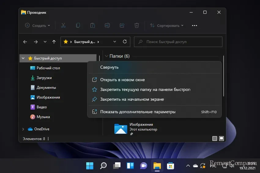Screen dimensions: 260x173
Task: Click Показать дополнительные параметры
Action: [x=138, y=112]
